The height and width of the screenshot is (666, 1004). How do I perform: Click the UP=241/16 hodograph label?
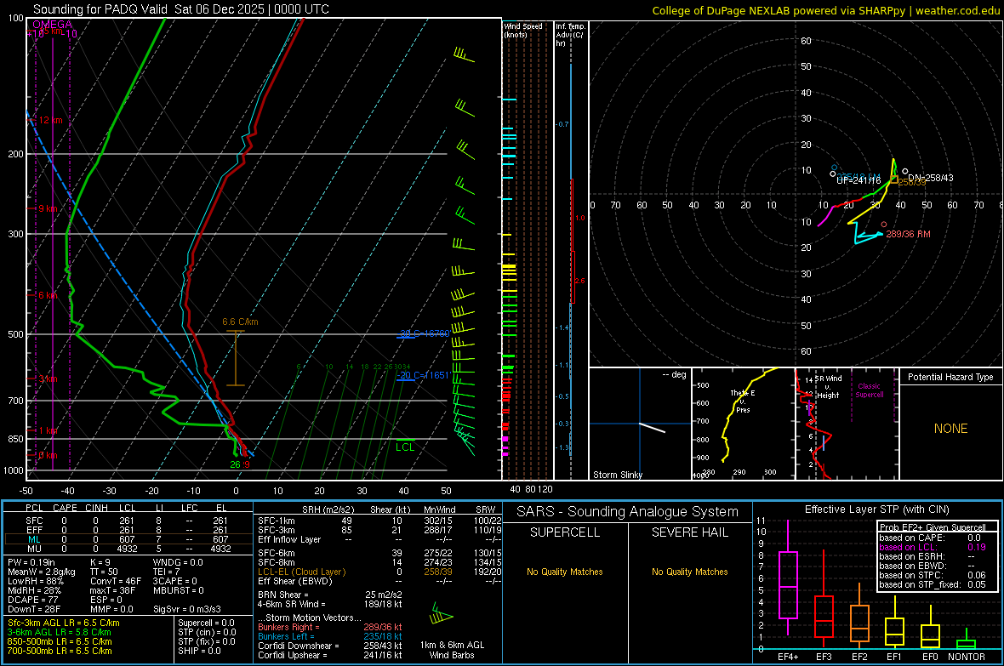pos(859,180)
